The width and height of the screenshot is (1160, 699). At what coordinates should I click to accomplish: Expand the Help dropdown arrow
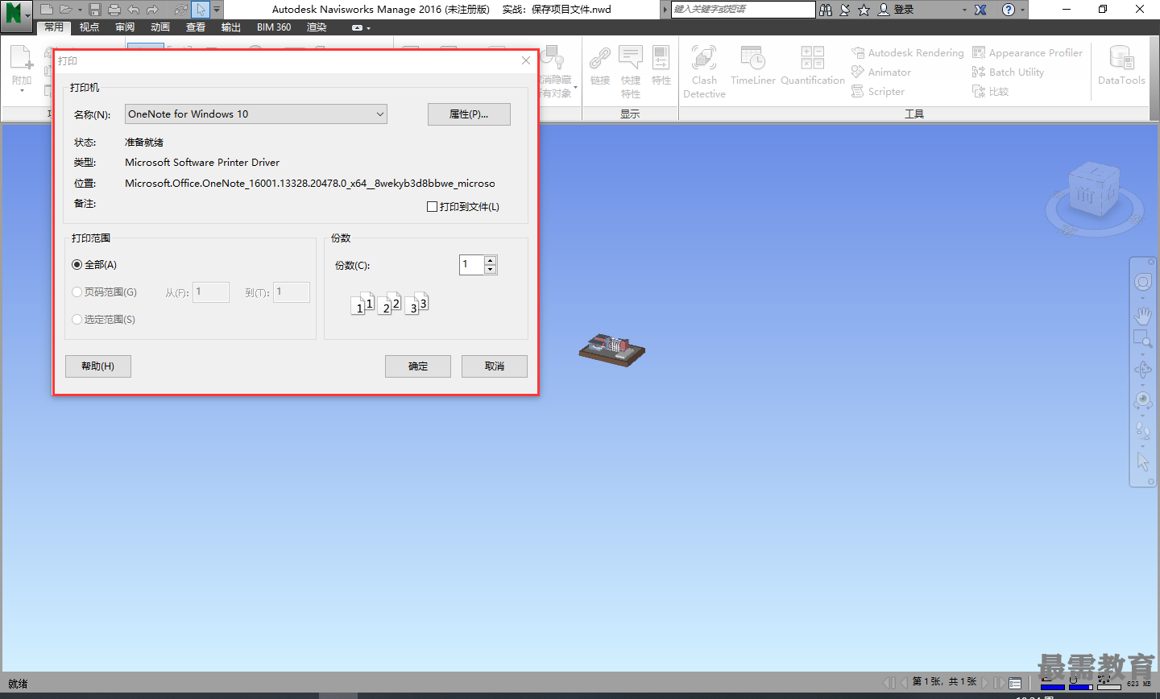[1023, 10]
